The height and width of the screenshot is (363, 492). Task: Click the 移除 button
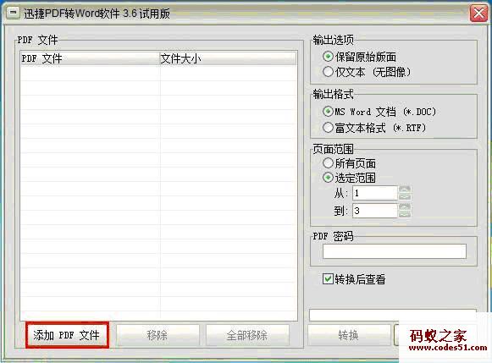[158, 335]
